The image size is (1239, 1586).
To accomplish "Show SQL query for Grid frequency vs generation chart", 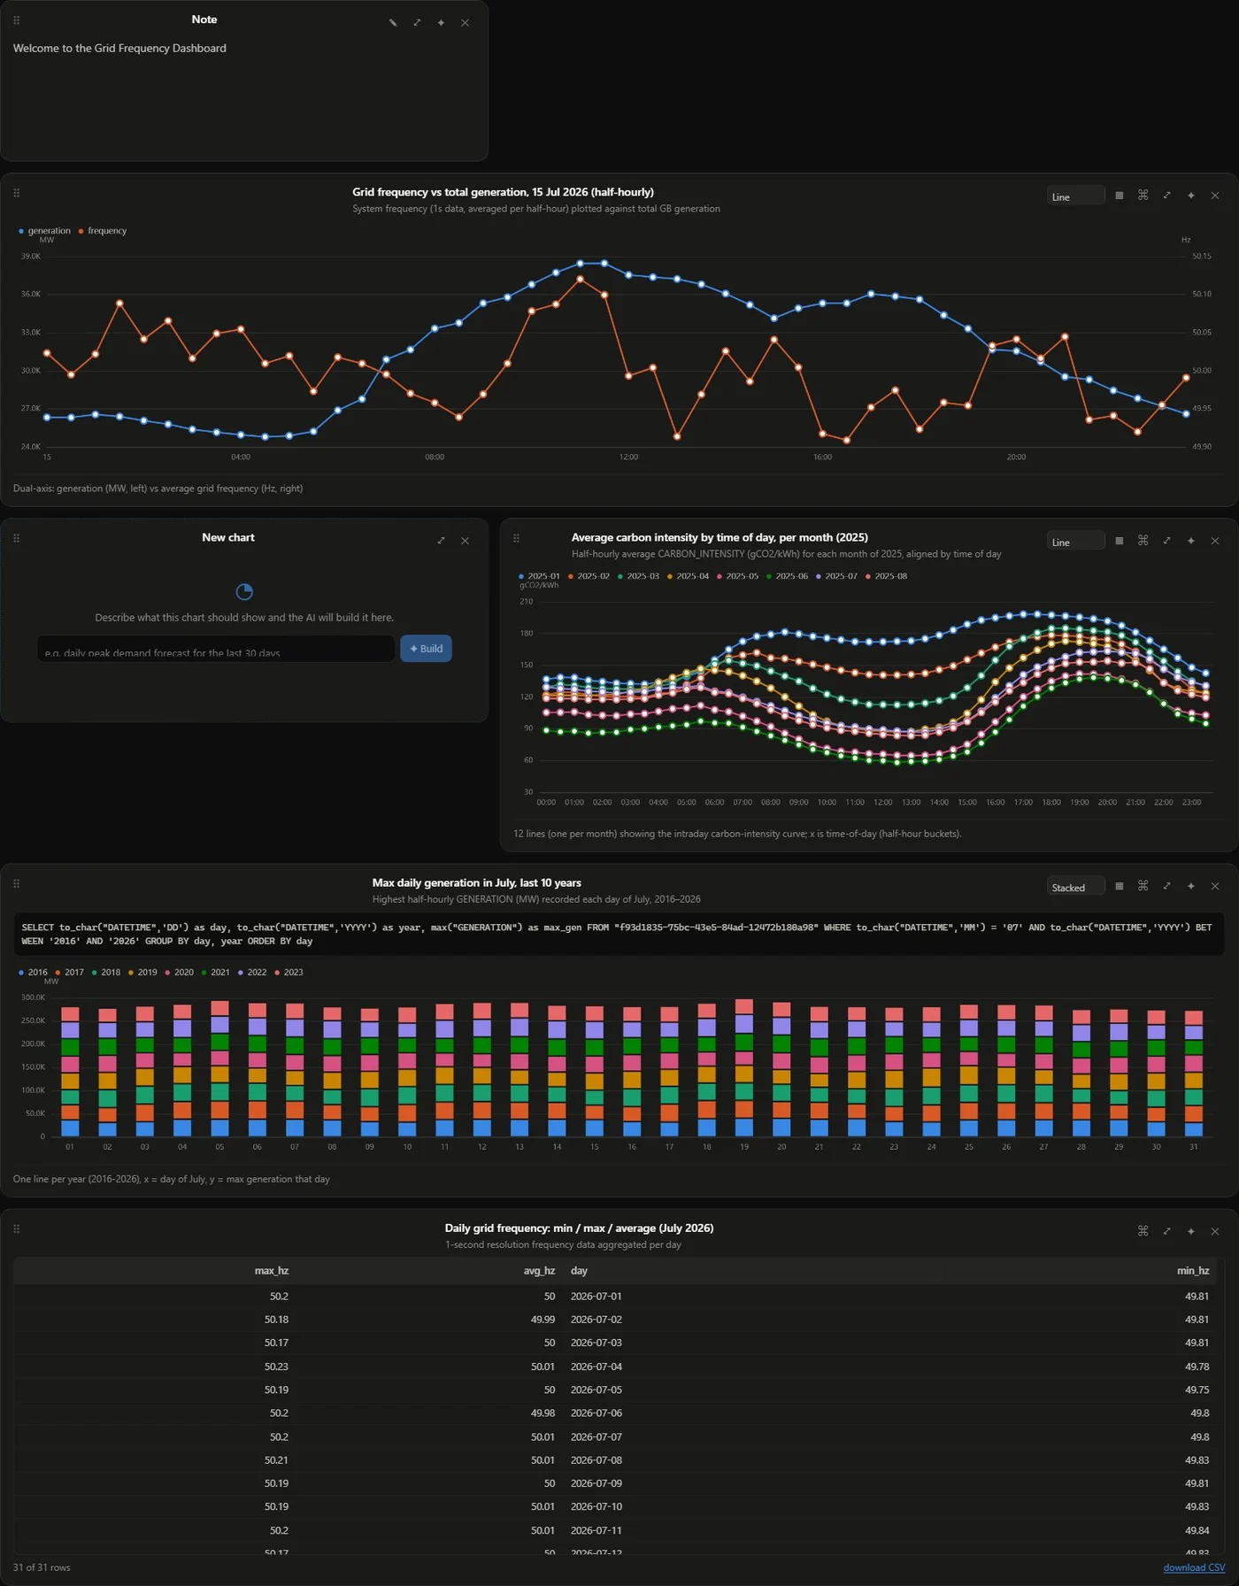I will (1143, 196).
